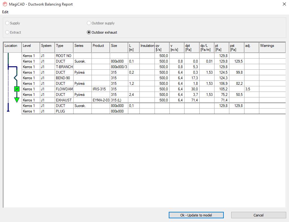Click the System column header

(47, 47)
